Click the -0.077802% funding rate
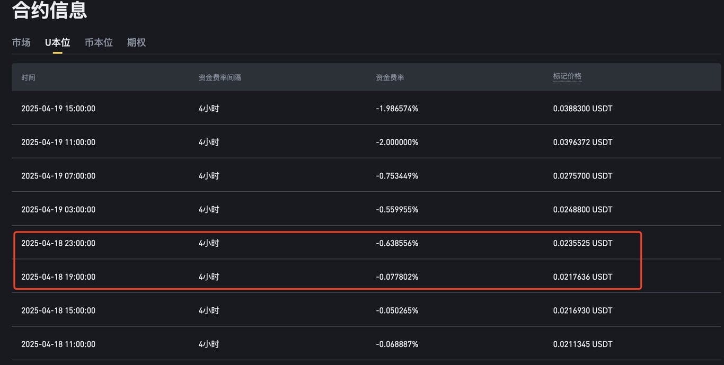 [x=397, y=277]
